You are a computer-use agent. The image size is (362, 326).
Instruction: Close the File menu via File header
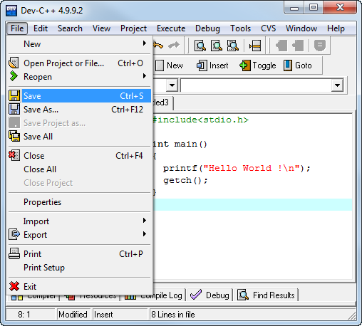[17, 28]
